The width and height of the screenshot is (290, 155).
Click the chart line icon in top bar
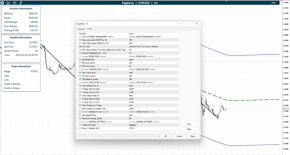coord(8,3)
